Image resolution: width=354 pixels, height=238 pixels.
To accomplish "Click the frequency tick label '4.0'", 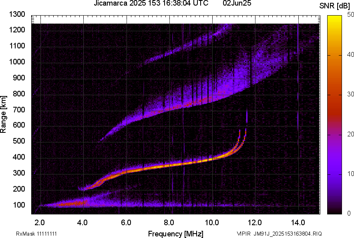I will point(82,222).
